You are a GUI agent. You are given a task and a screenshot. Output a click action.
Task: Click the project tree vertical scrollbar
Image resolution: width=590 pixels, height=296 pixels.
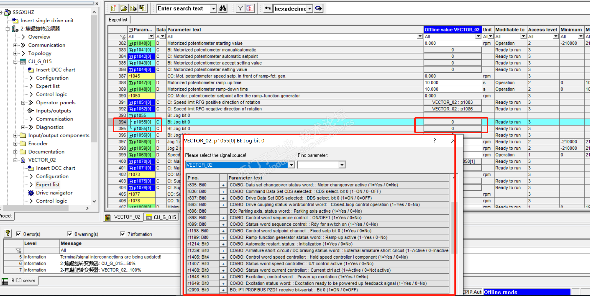(x=94, y=79)
